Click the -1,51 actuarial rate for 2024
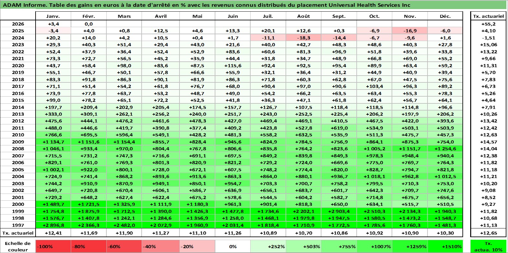508x253 pixels. [488, 38]
